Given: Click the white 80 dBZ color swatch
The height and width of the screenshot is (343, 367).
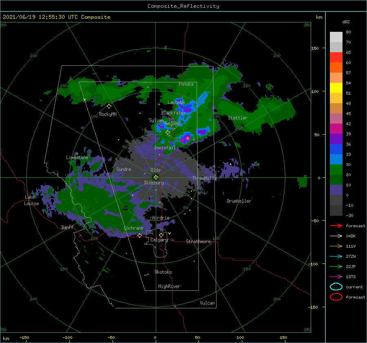Looking at the screenshot, I should 336,37.
